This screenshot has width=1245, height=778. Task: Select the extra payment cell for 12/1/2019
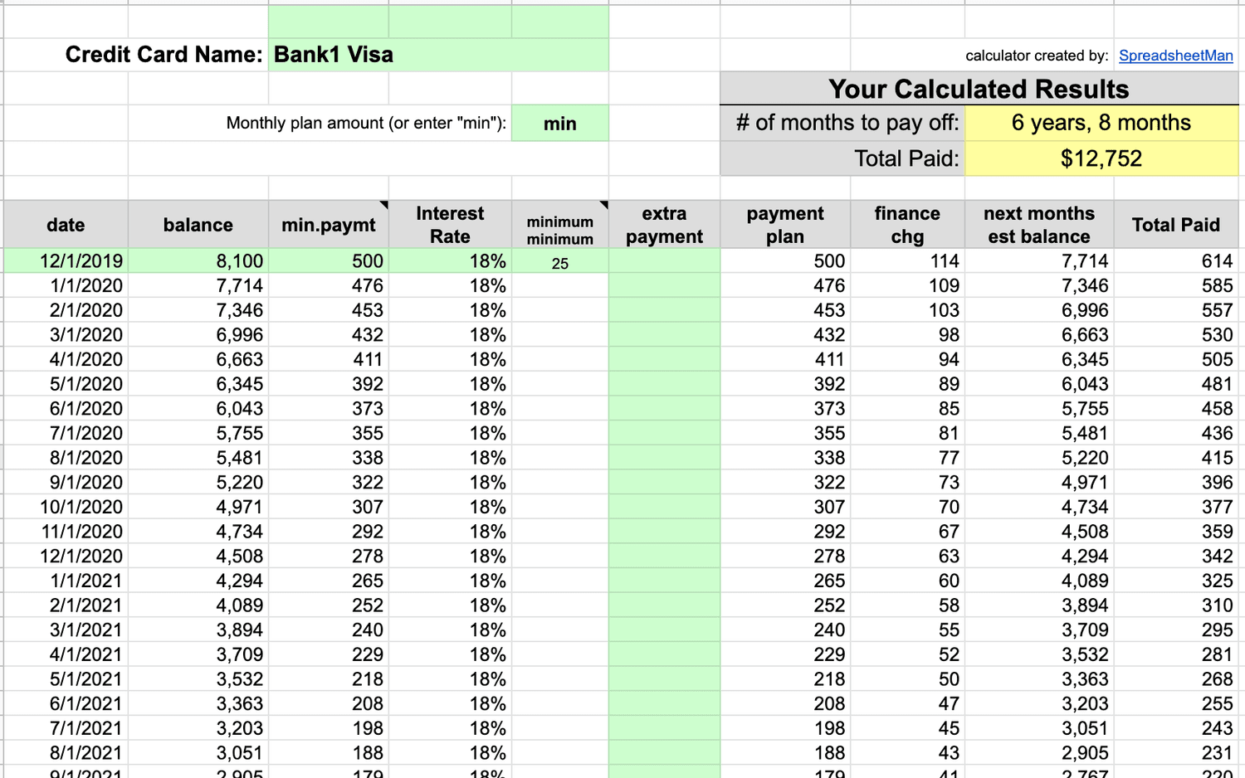coord(665,261)
